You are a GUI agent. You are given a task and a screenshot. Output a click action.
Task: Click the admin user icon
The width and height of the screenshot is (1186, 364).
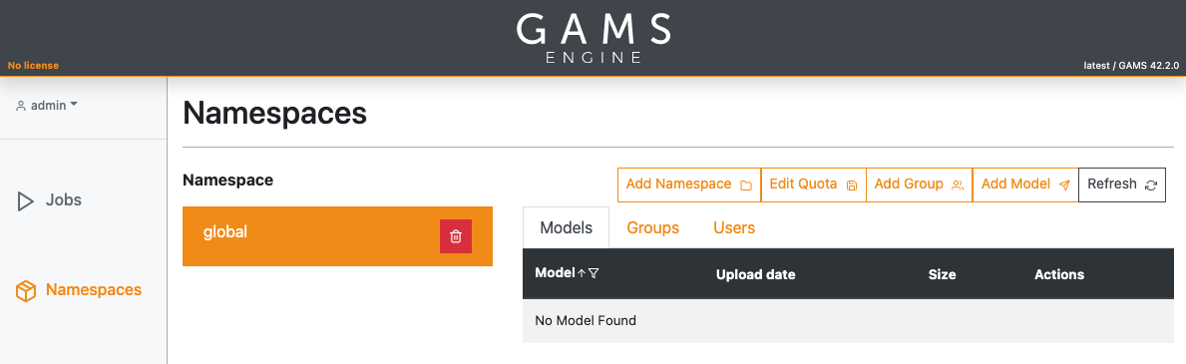point(21,106)
